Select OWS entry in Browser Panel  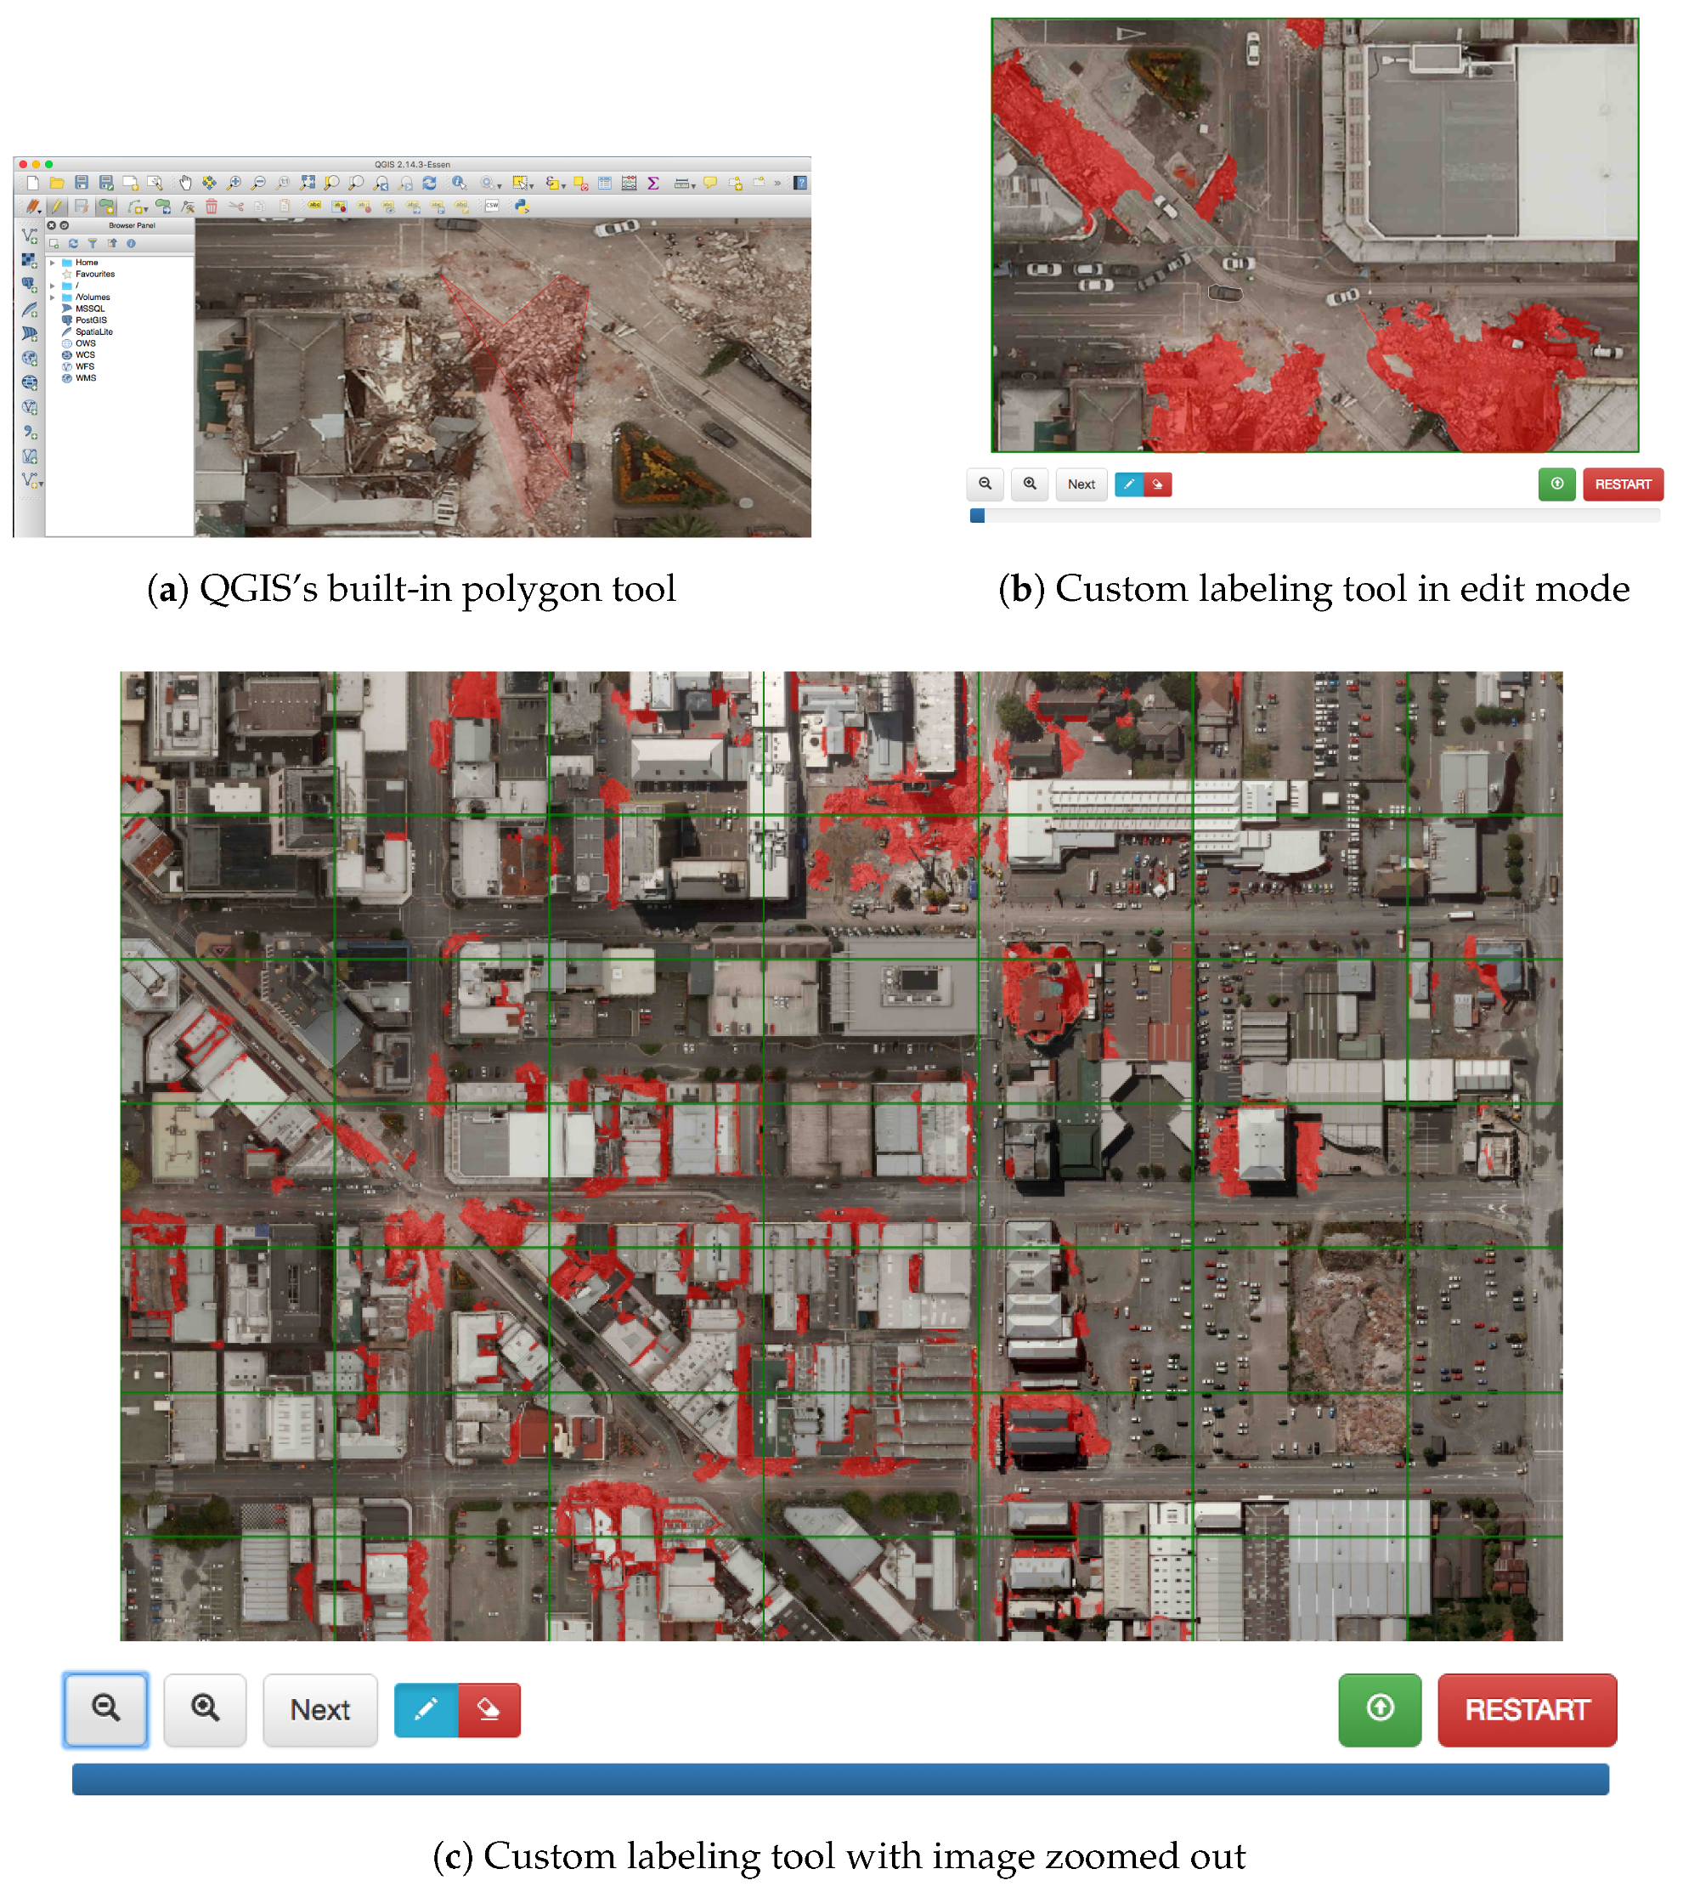(x=86, y=344)
